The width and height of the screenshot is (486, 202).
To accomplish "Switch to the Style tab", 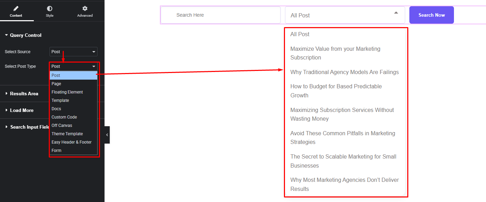I will tap(49, 8).
